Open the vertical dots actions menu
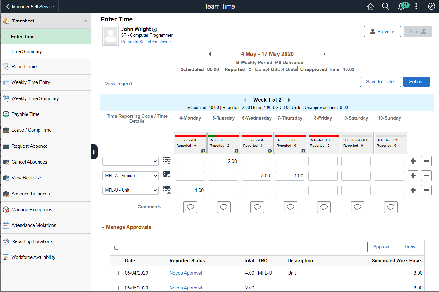The height and width of the screenshot is (292, 439). pos(416,6)
